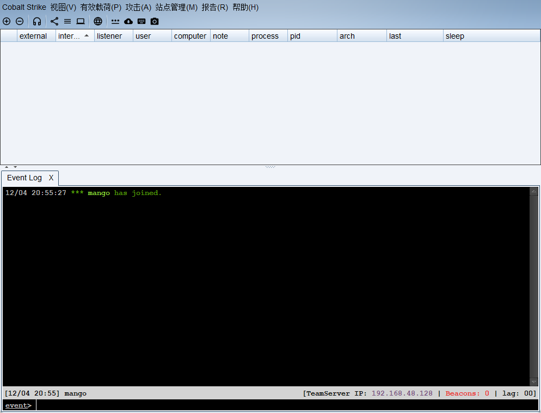Open Listeners via the headphones icon
Image resolution: width=541 pixels, height=413 pixels.
tap(37, 21)
